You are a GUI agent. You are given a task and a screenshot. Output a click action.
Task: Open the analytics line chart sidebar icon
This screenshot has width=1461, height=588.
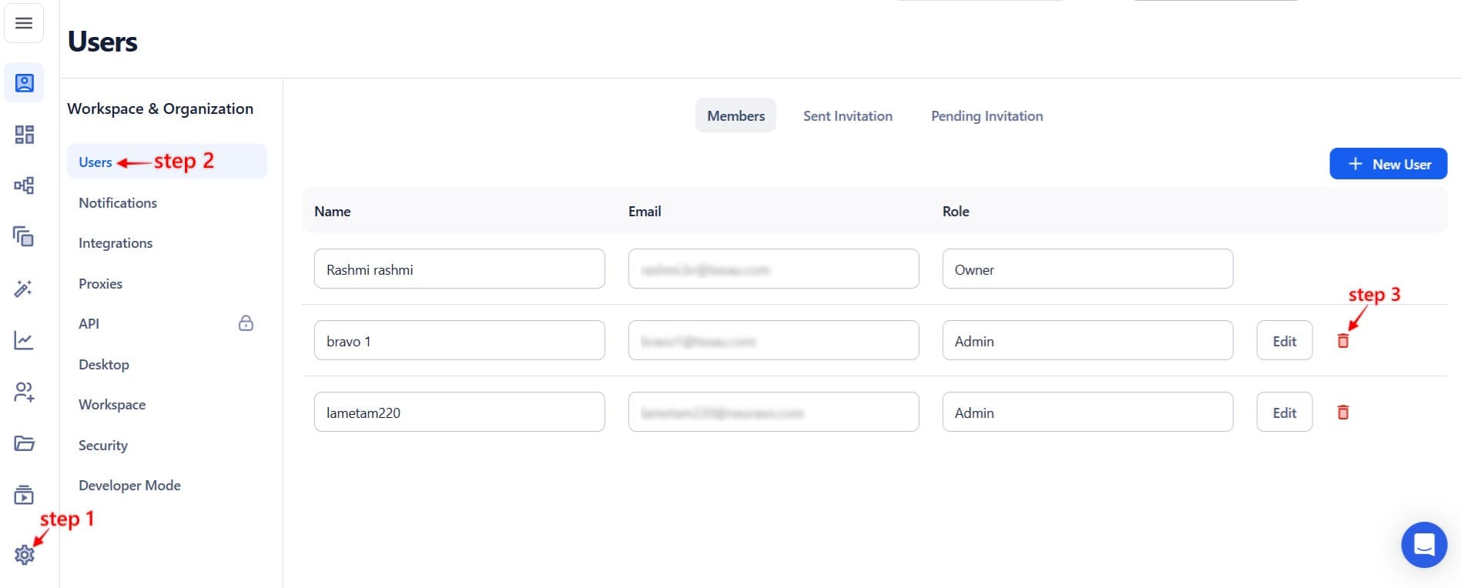point(24,340)
